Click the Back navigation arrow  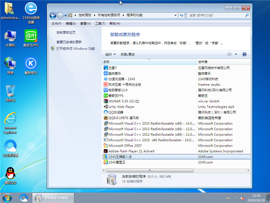point(53,16)
